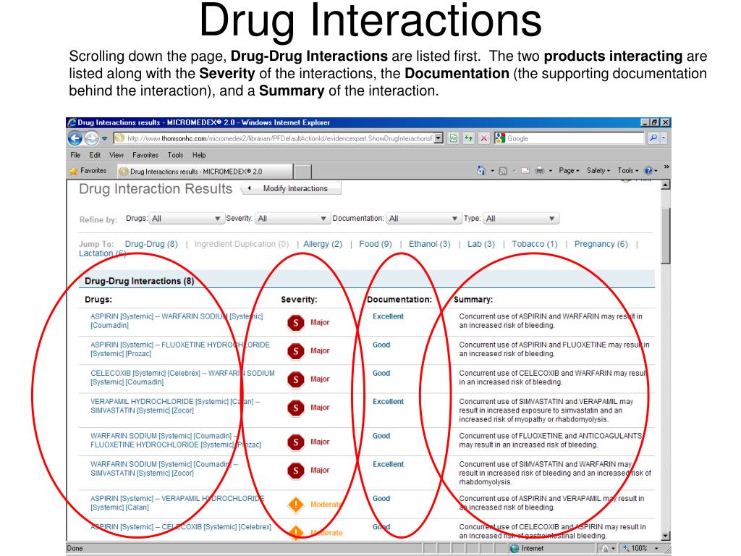Viewport: 741px width, 556px height.
Task: Open the Tools menu in menu bar
Action: click(175, 155)
